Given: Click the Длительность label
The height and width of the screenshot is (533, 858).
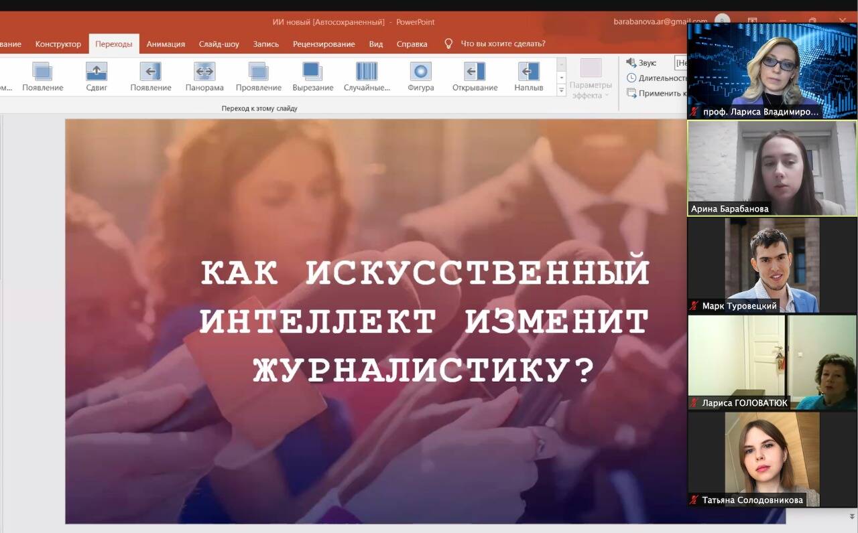Looking at the screenshot, I should 663,78.
